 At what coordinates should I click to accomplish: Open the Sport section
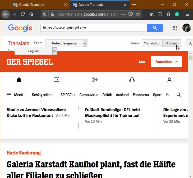[157, 95]
